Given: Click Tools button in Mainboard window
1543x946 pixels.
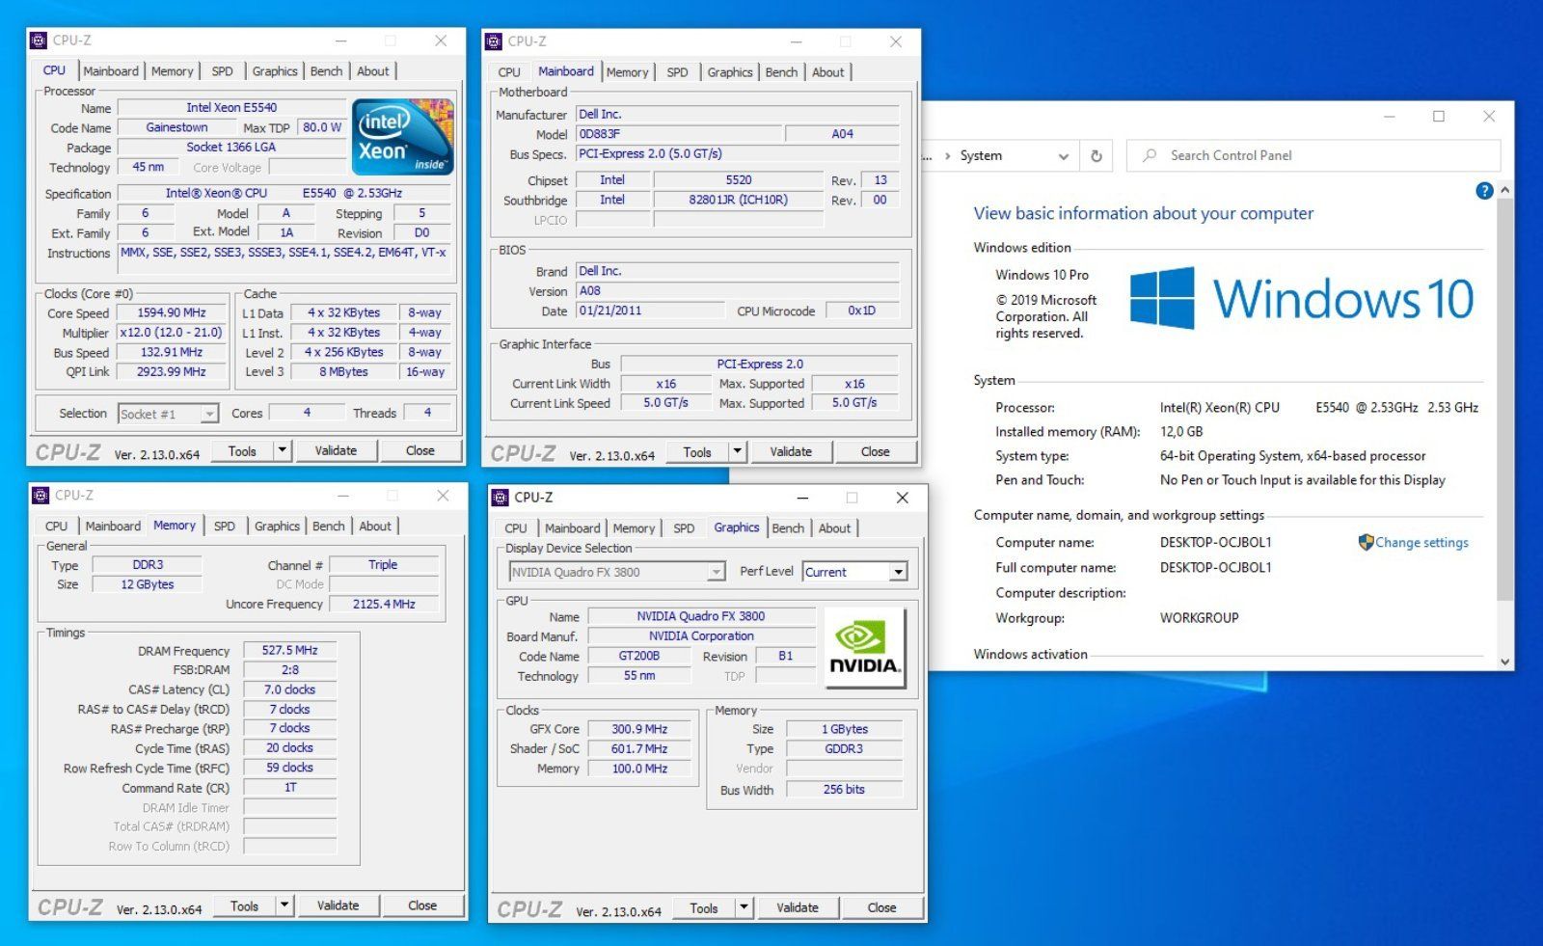Looking at the screenshot, I should 697,451.
